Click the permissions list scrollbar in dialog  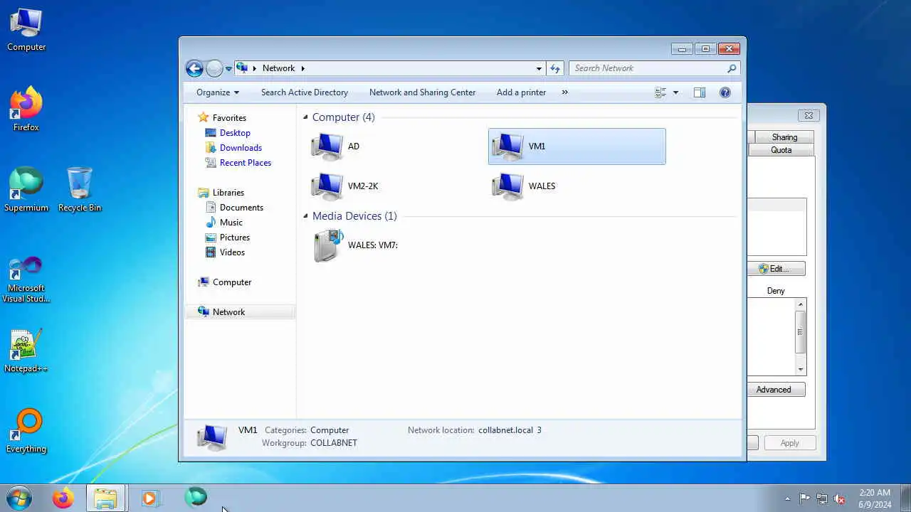[801, 332]
